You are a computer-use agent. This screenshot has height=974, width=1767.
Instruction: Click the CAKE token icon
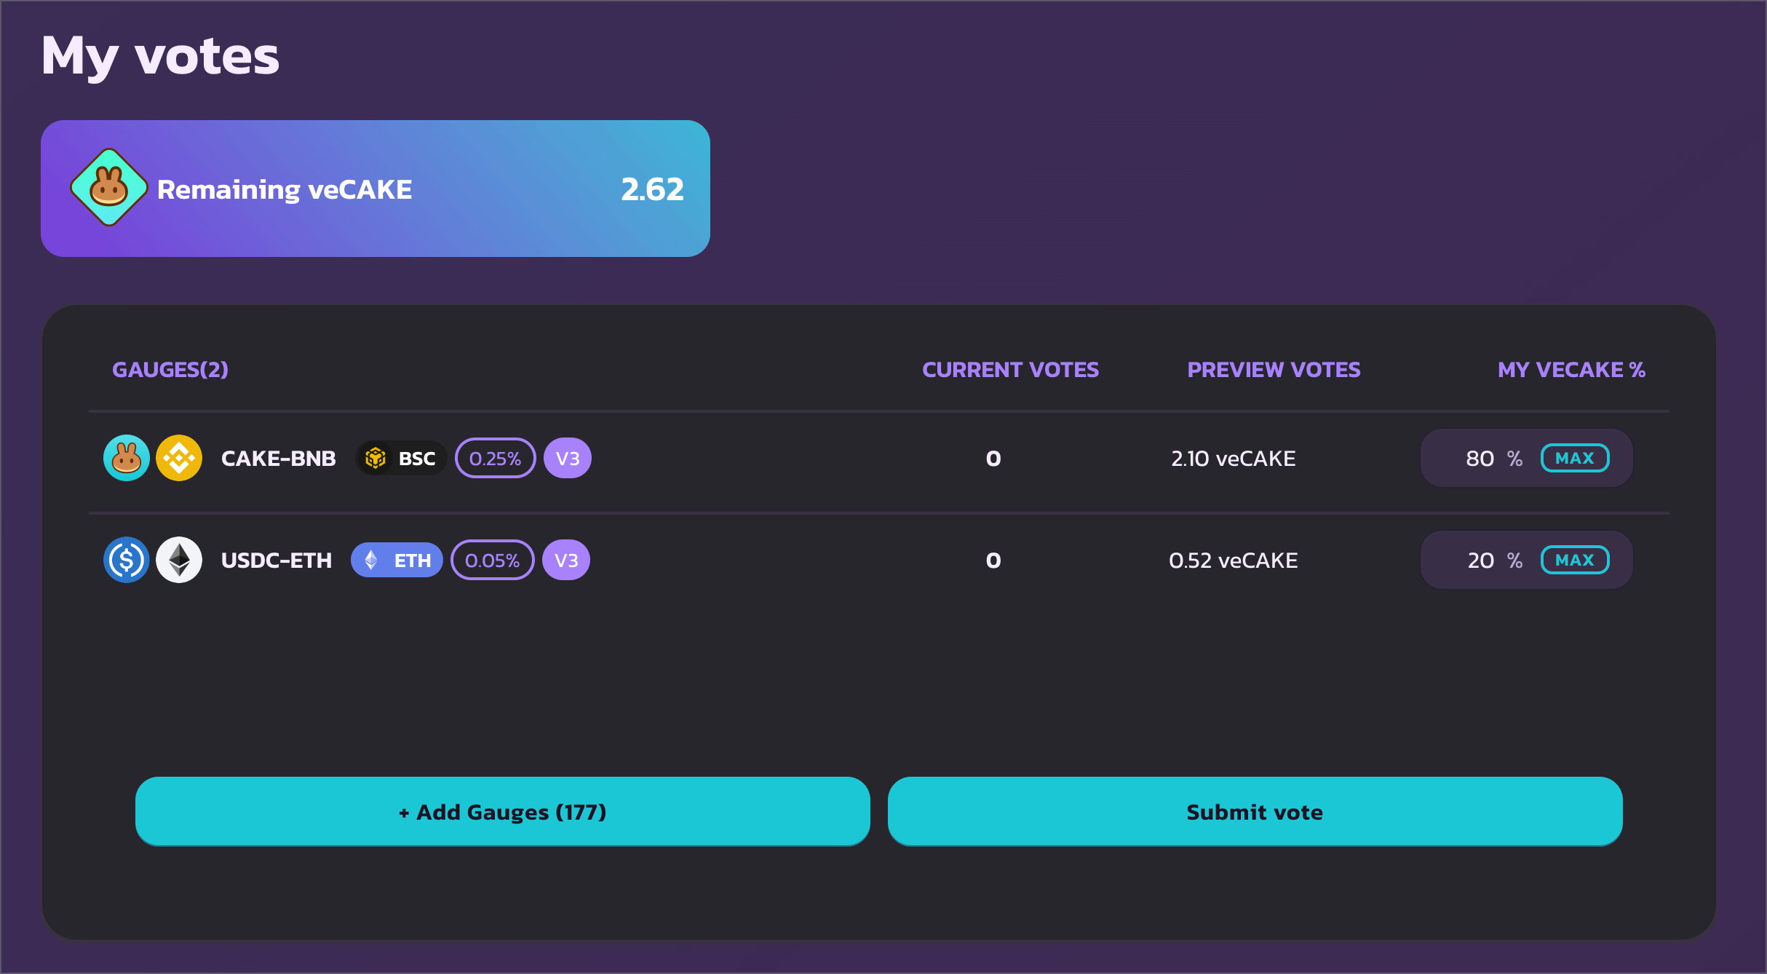pyautogui.click(x=127, y=458)
